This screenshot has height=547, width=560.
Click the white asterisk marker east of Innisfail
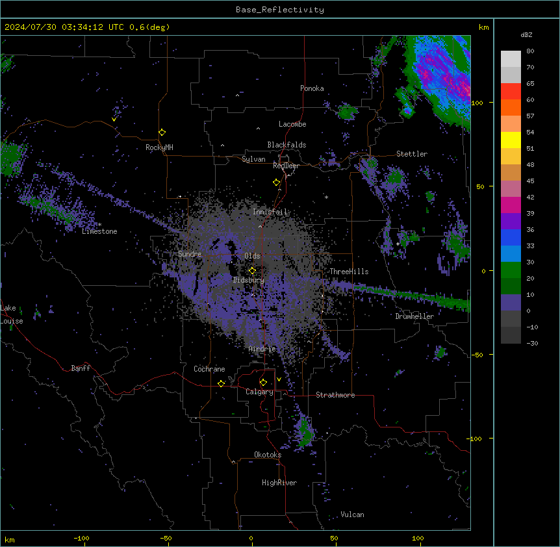(326, 197)
